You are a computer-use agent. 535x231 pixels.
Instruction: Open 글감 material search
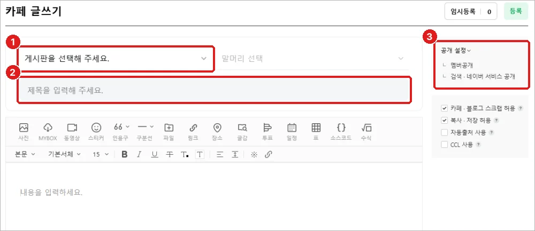(x=242, y=132)
